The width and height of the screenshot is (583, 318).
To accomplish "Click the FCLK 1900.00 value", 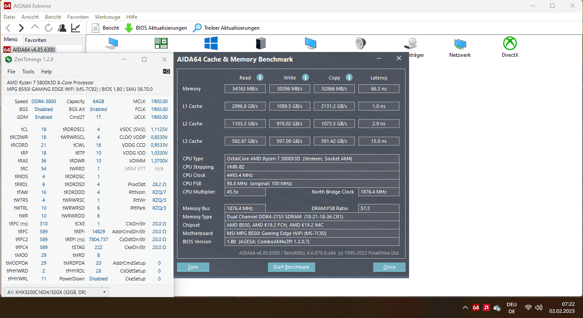I will coord(159,109).
